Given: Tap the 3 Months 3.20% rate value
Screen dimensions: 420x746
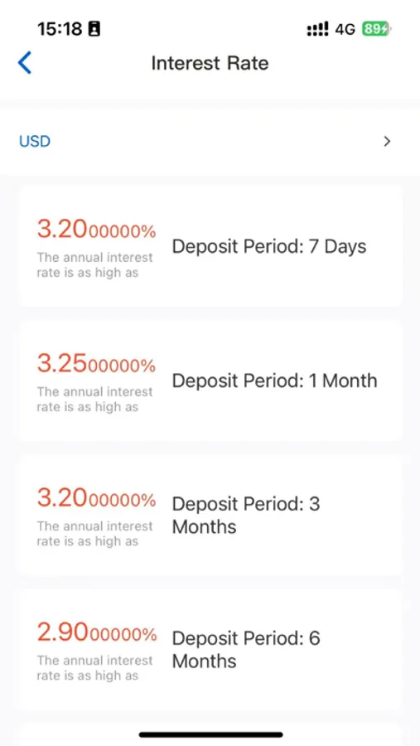Looking at the screenshot, I should (x=97, y=499).
